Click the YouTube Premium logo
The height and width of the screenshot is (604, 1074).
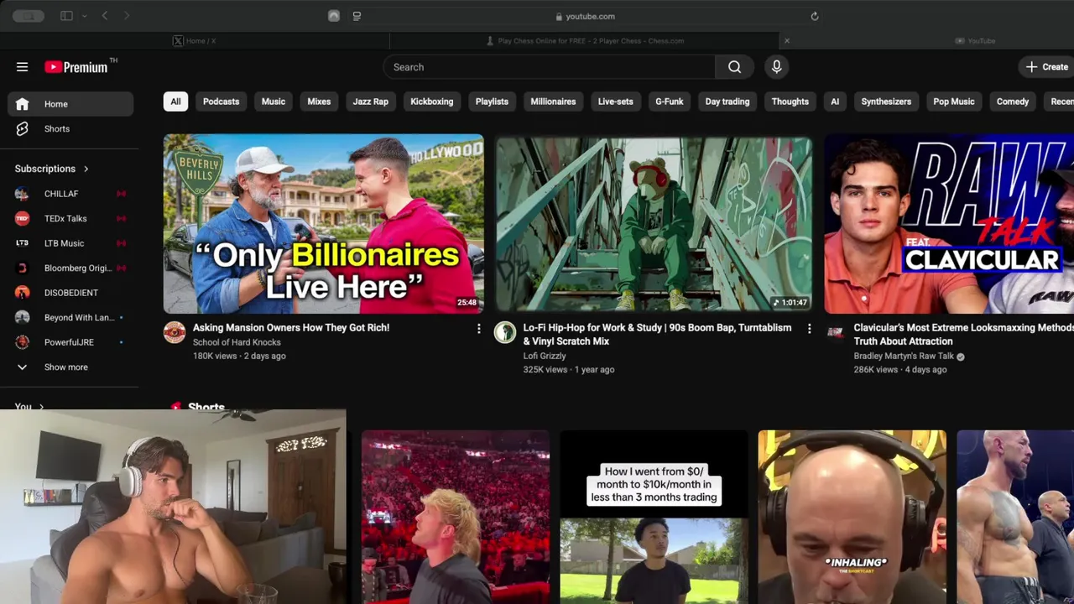(76, 67)
